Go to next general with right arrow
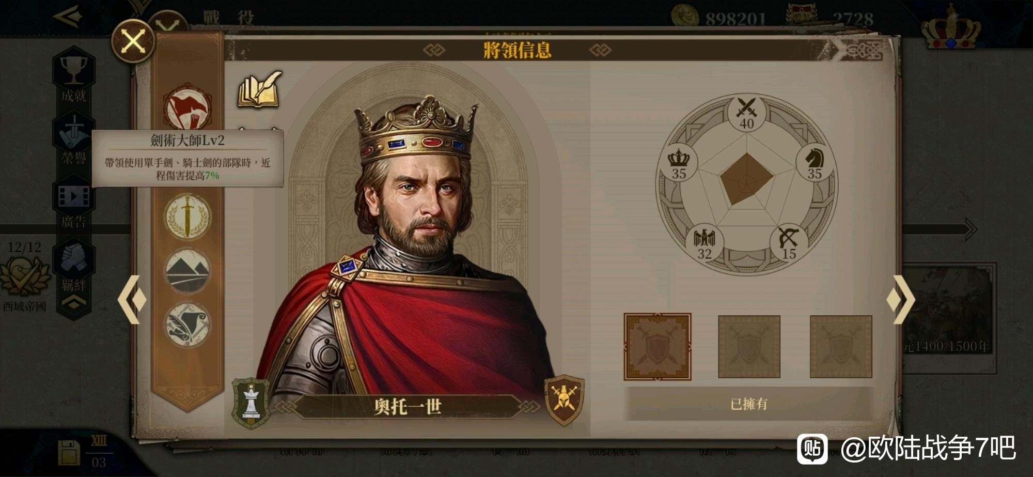 pos(901,299)
